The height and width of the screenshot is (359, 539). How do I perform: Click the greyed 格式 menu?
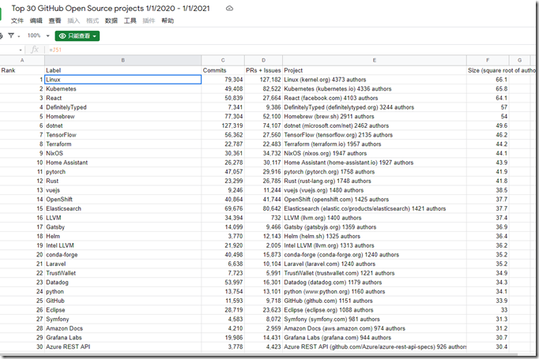(x=92, y=21)
